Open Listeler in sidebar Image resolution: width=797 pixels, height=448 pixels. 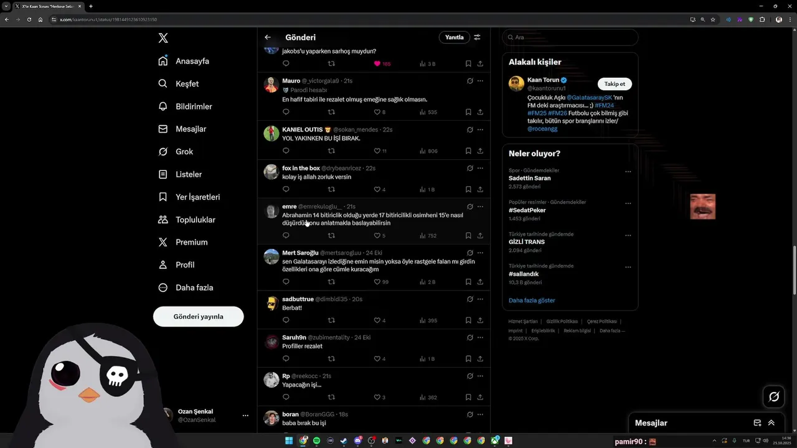pos(180,174)
